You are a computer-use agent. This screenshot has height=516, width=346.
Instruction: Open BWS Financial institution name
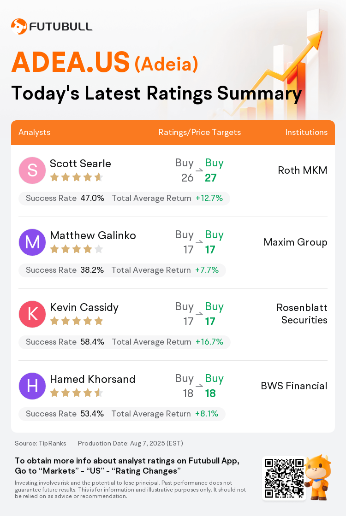[294, 386]
